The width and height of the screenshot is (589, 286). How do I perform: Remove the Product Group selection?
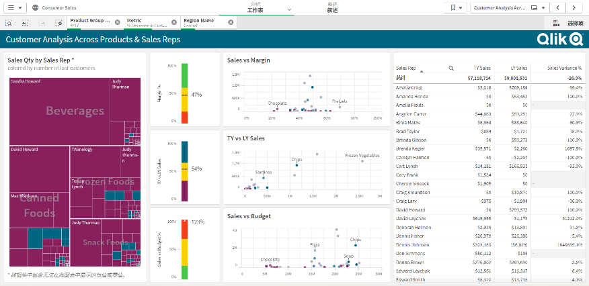click(x=117, y=22)
